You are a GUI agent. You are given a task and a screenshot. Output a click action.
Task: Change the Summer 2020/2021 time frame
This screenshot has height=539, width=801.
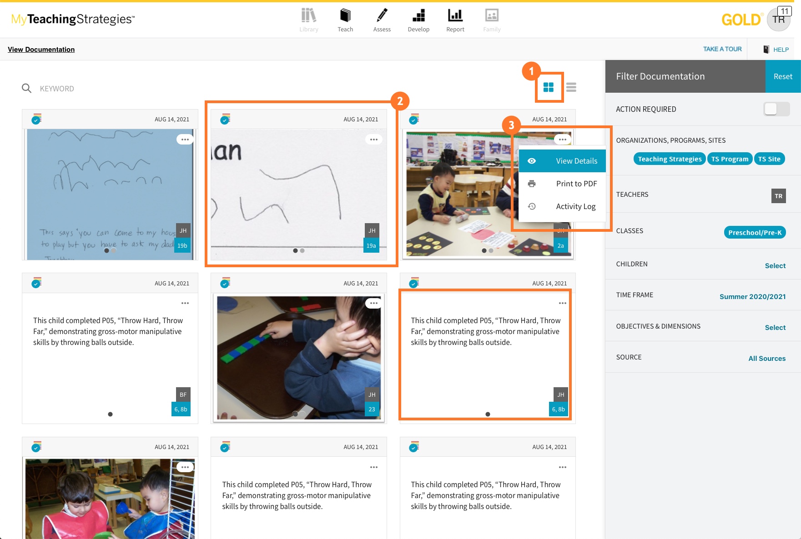click(752, 297)
